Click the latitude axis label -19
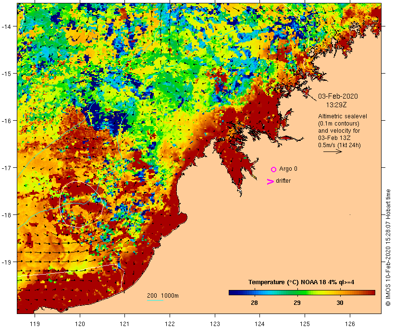This screenshot has width=394, height=327. tap(6, 262)
